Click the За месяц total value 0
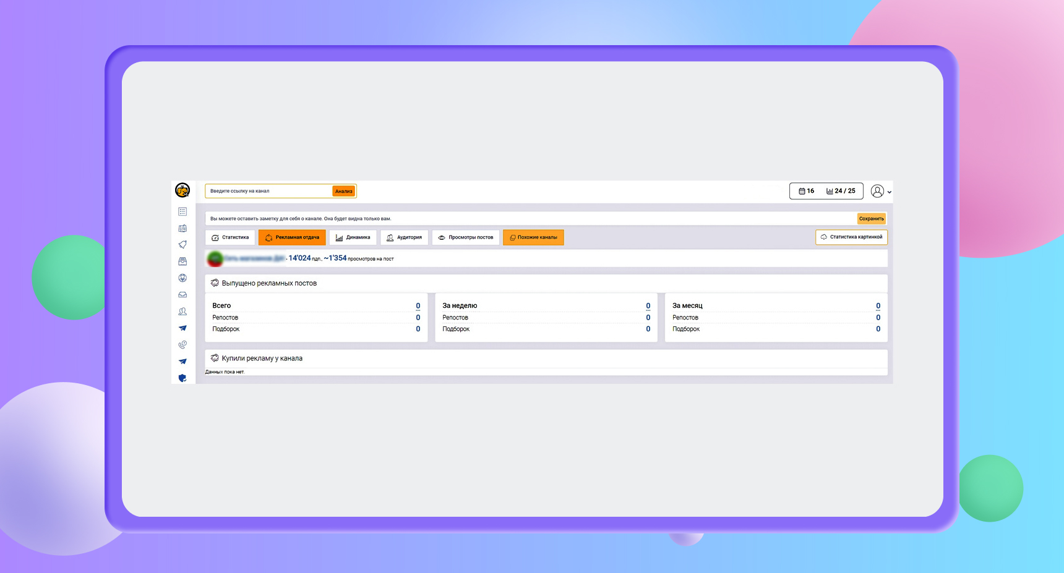 (878, 306)
